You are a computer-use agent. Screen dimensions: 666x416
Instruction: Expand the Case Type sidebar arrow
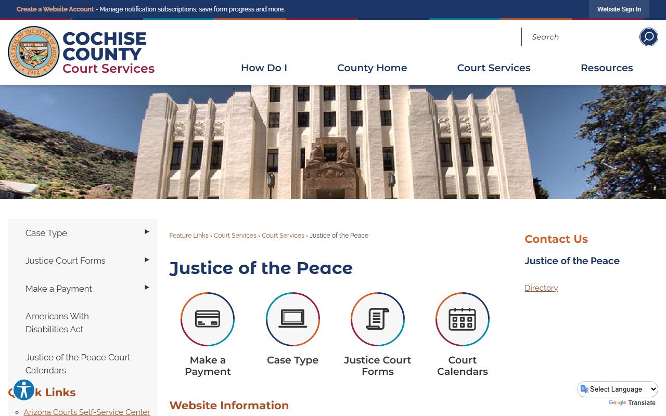[x=147, y=232]
